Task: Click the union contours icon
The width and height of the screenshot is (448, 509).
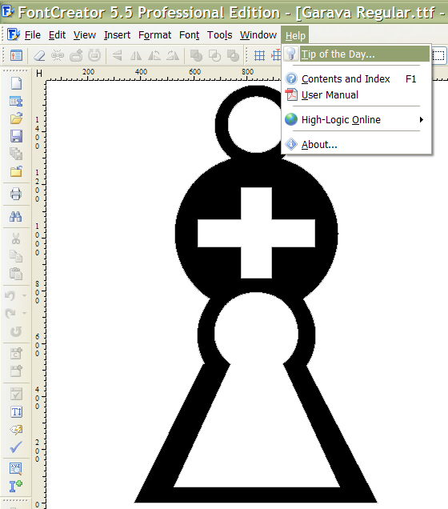Action: point(196,55)
